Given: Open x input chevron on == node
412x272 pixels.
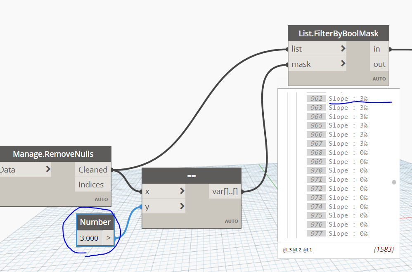Looking at the screenshot, I should coord(182,191).
